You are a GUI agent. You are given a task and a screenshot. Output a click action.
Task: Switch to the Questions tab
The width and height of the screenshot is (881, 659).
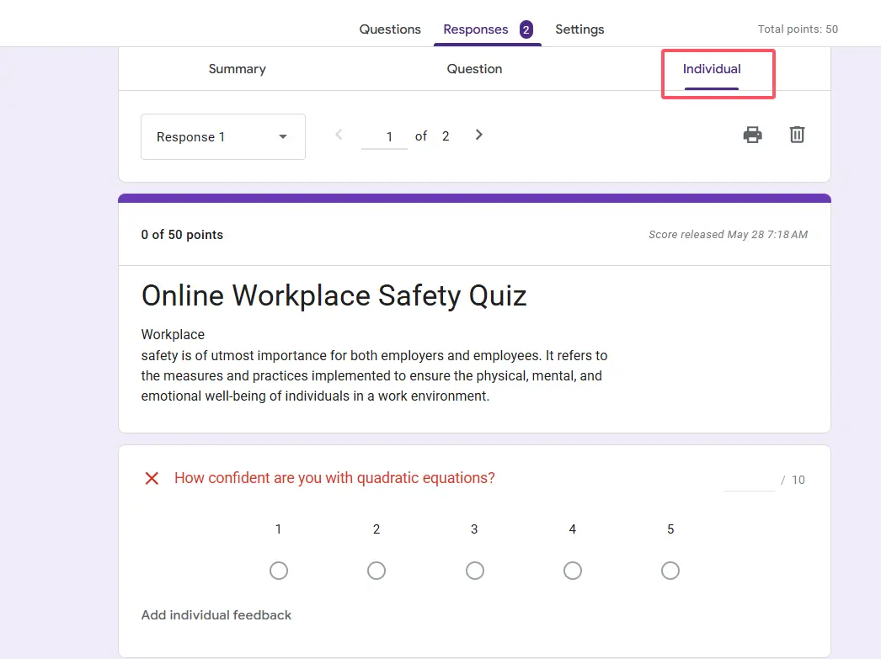tap(390, 29)
